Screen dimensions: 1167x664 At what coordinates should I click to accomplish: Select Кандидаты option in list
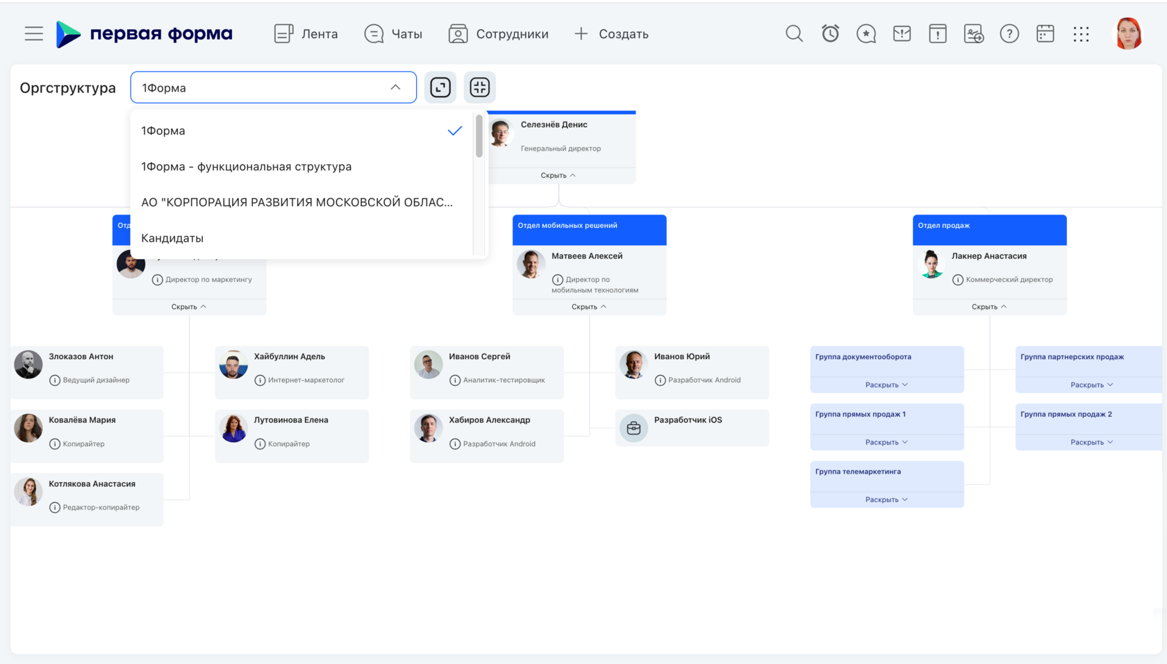301,238
